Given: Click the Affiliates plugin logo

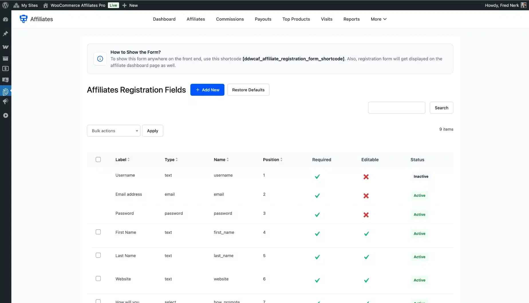Looking at the screenshot, I should pos(23,19).
